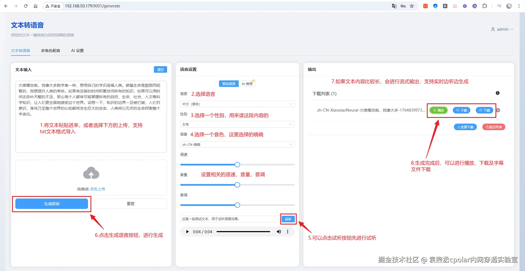Open the saved passwords key icon

[403, 6]
